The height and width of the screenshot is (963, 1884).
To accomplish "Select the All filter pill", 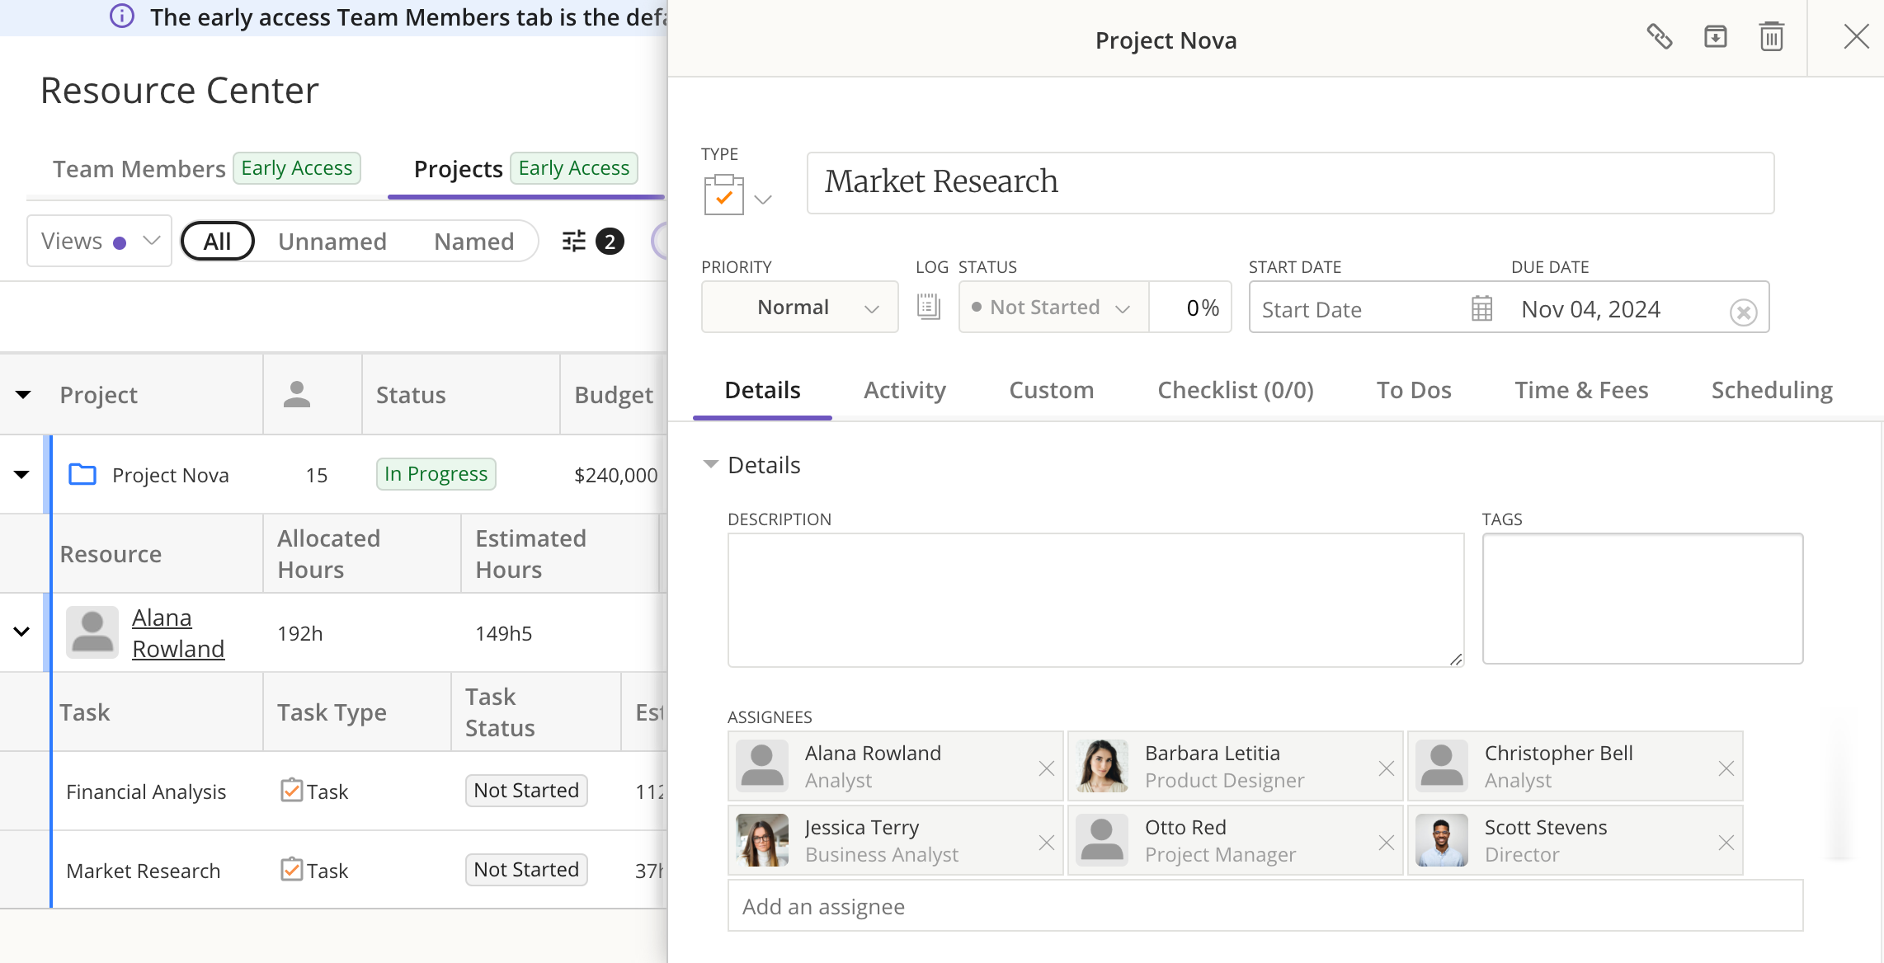I will tap(217, 242).
